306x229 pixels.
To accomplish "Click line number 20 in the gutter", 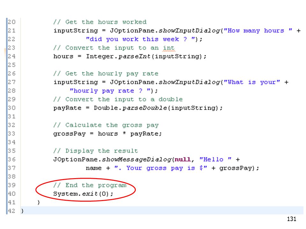I will point(11,22).
